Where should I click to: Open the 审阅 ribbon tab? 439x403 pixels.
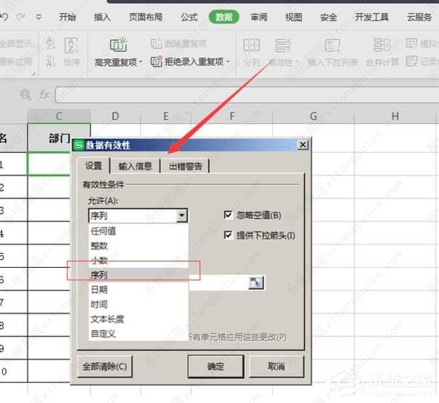point(258,17)
